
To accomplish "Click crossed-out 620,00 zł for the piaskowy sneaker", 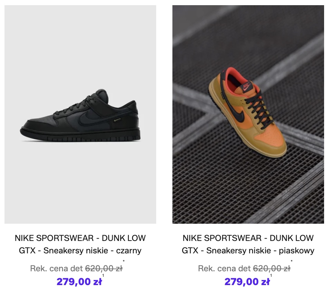I will click(272, 269).
